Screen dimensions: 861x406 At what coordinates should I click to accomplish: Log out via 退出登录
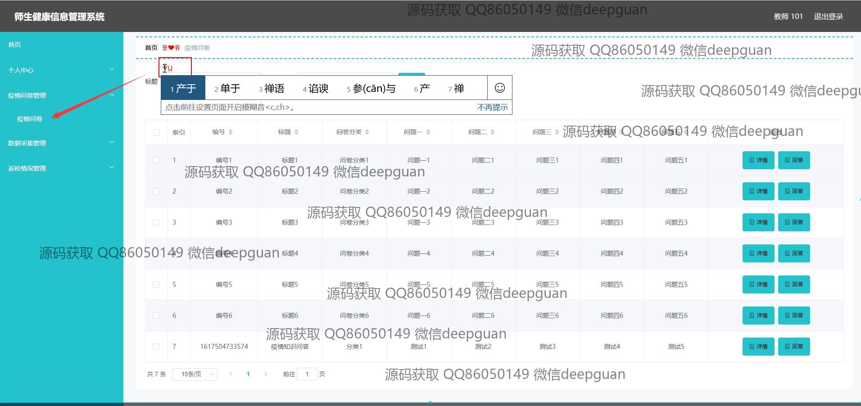point(829,17)
